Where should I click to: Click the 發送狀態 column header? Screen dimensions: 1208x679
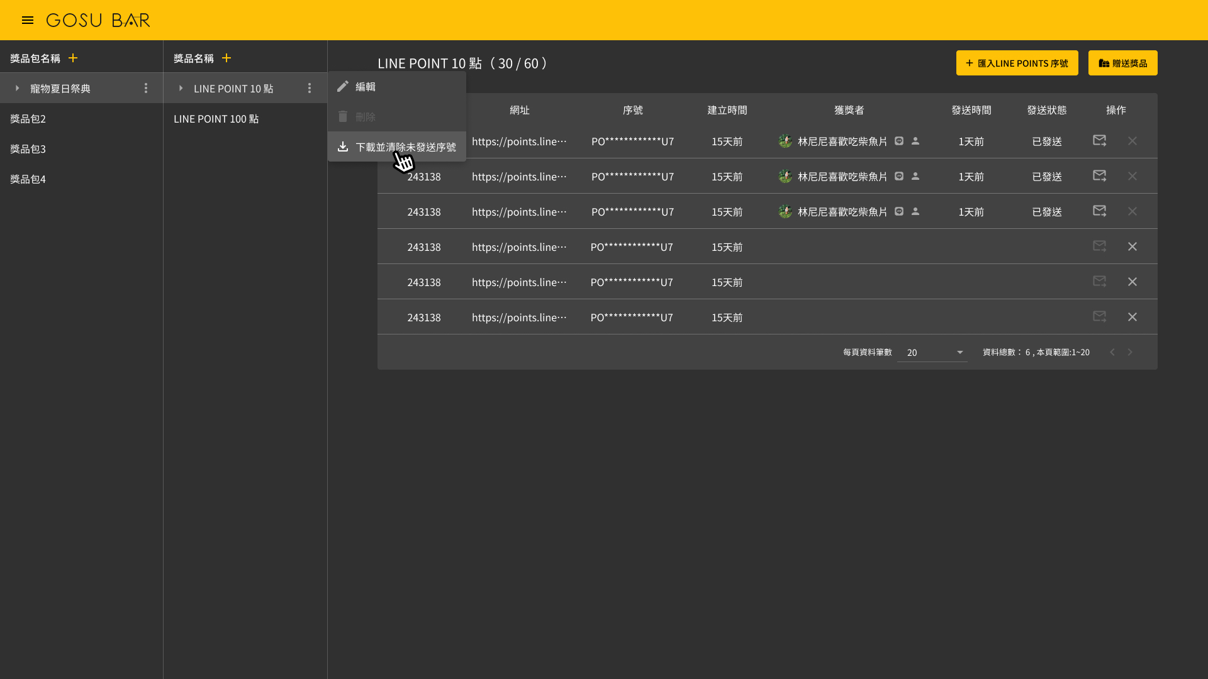click(x=1046, y=110)
